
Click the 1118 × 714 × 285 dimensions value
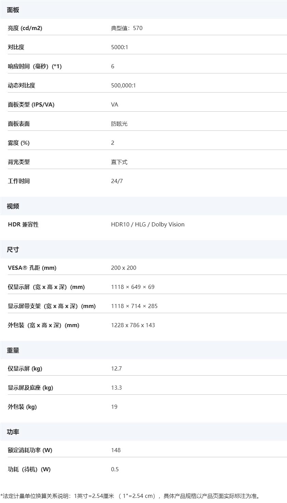pos(134,306)
